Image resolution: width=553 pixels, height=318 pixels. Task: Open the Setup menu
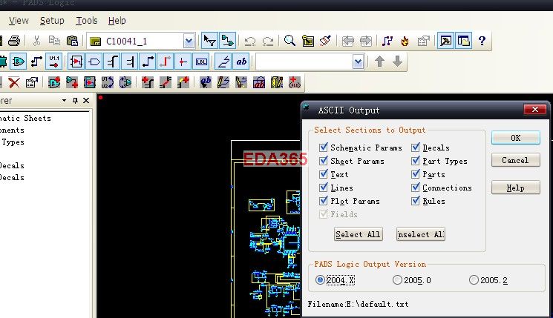52,21
